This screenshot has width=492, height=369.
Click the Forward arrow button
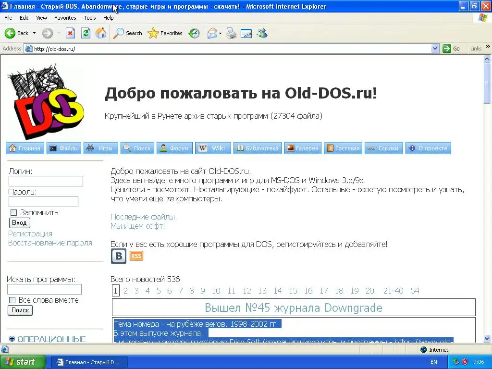coord(48,33)
